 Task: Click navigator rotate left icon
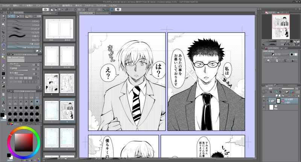pyautogui.click(x=285, y=44)
